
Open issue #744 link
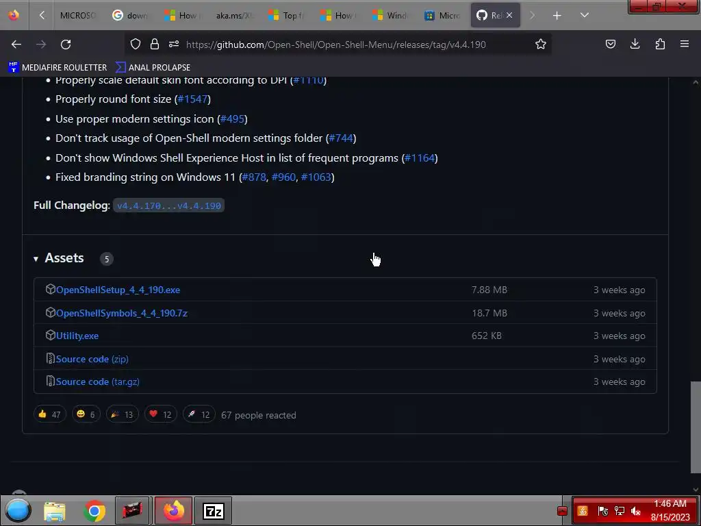click(x=341, y=138)
